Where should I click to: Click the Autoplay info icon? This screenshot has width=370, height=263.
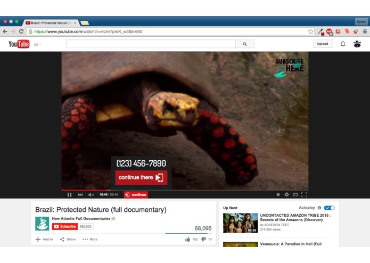point(319,208)
